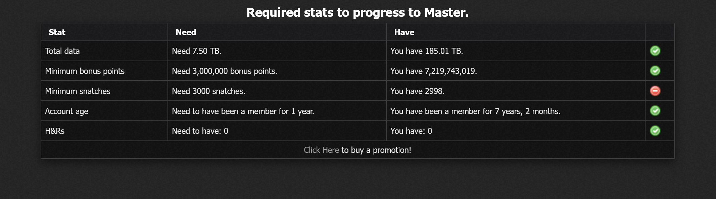Click the green check for Minimum bonus points

click(655, 71)
